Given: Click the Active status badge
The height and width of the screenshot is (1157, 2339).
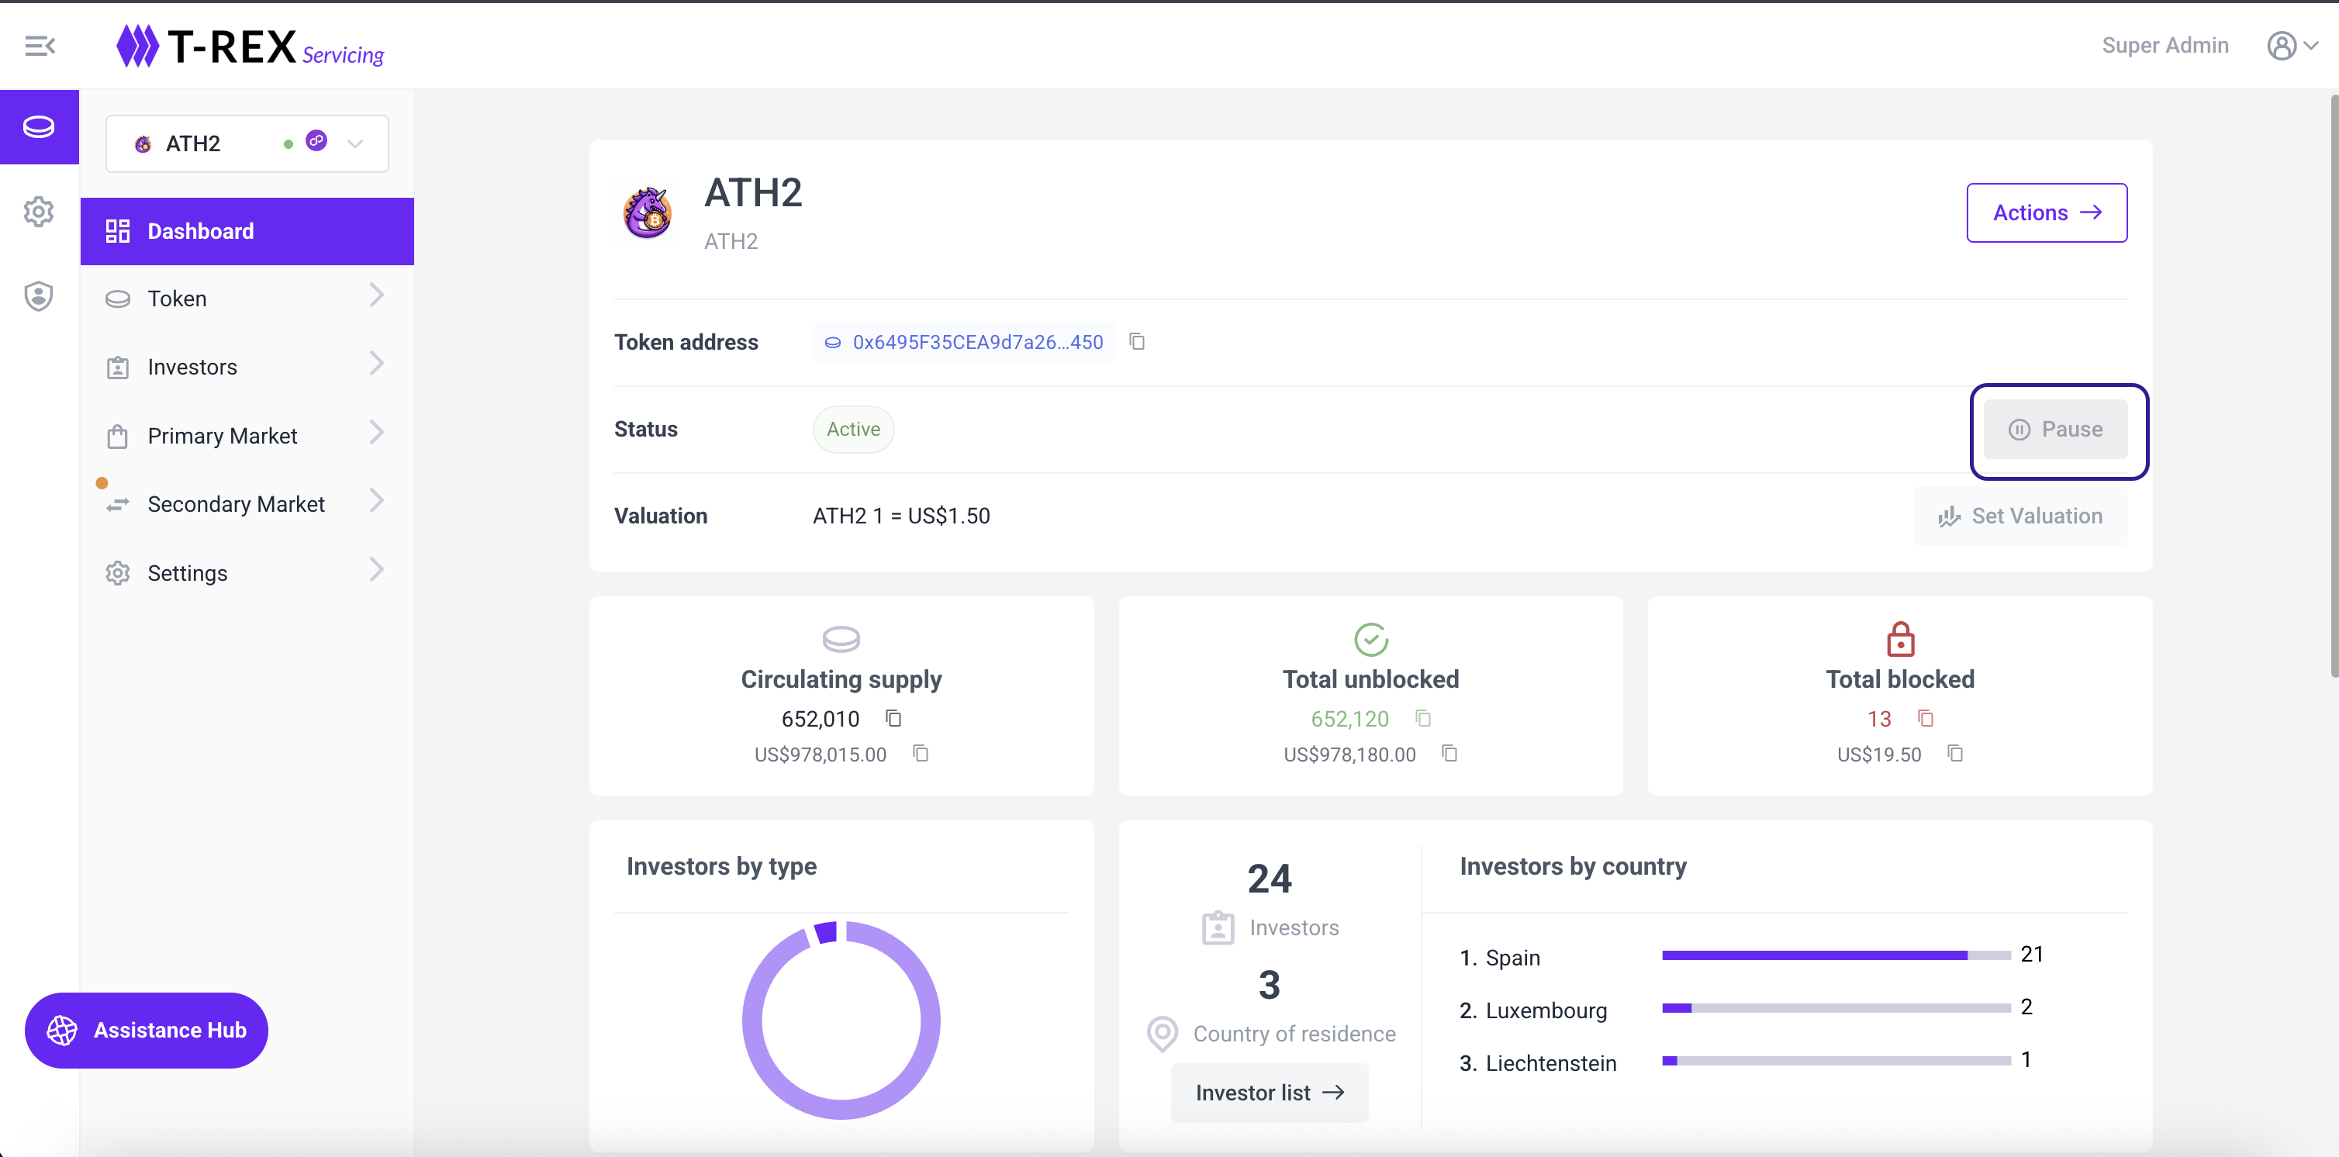Looking at the screenshot, I should 852,429.
